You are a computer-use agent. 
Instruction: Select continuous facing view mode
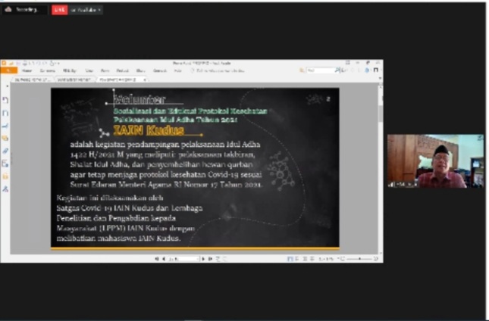(x=312, y=259)
